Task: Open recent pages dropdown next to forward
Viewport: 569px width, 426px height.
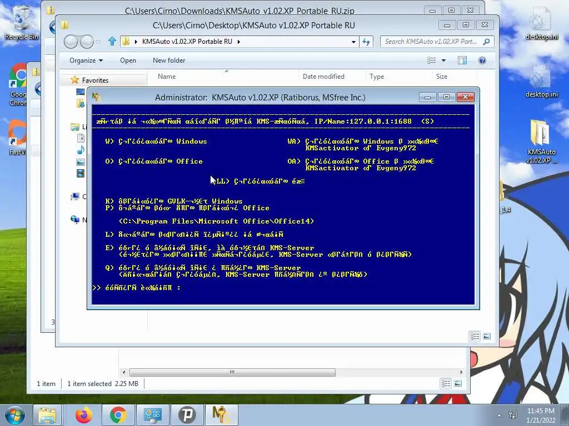Action: click(98, 42)
